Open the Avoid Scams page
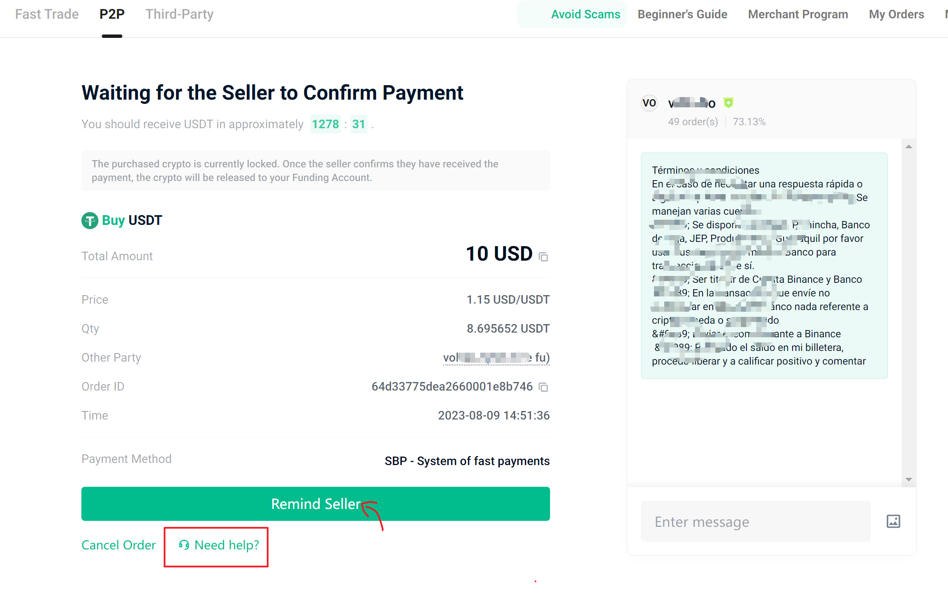 (x=585, y=14)
